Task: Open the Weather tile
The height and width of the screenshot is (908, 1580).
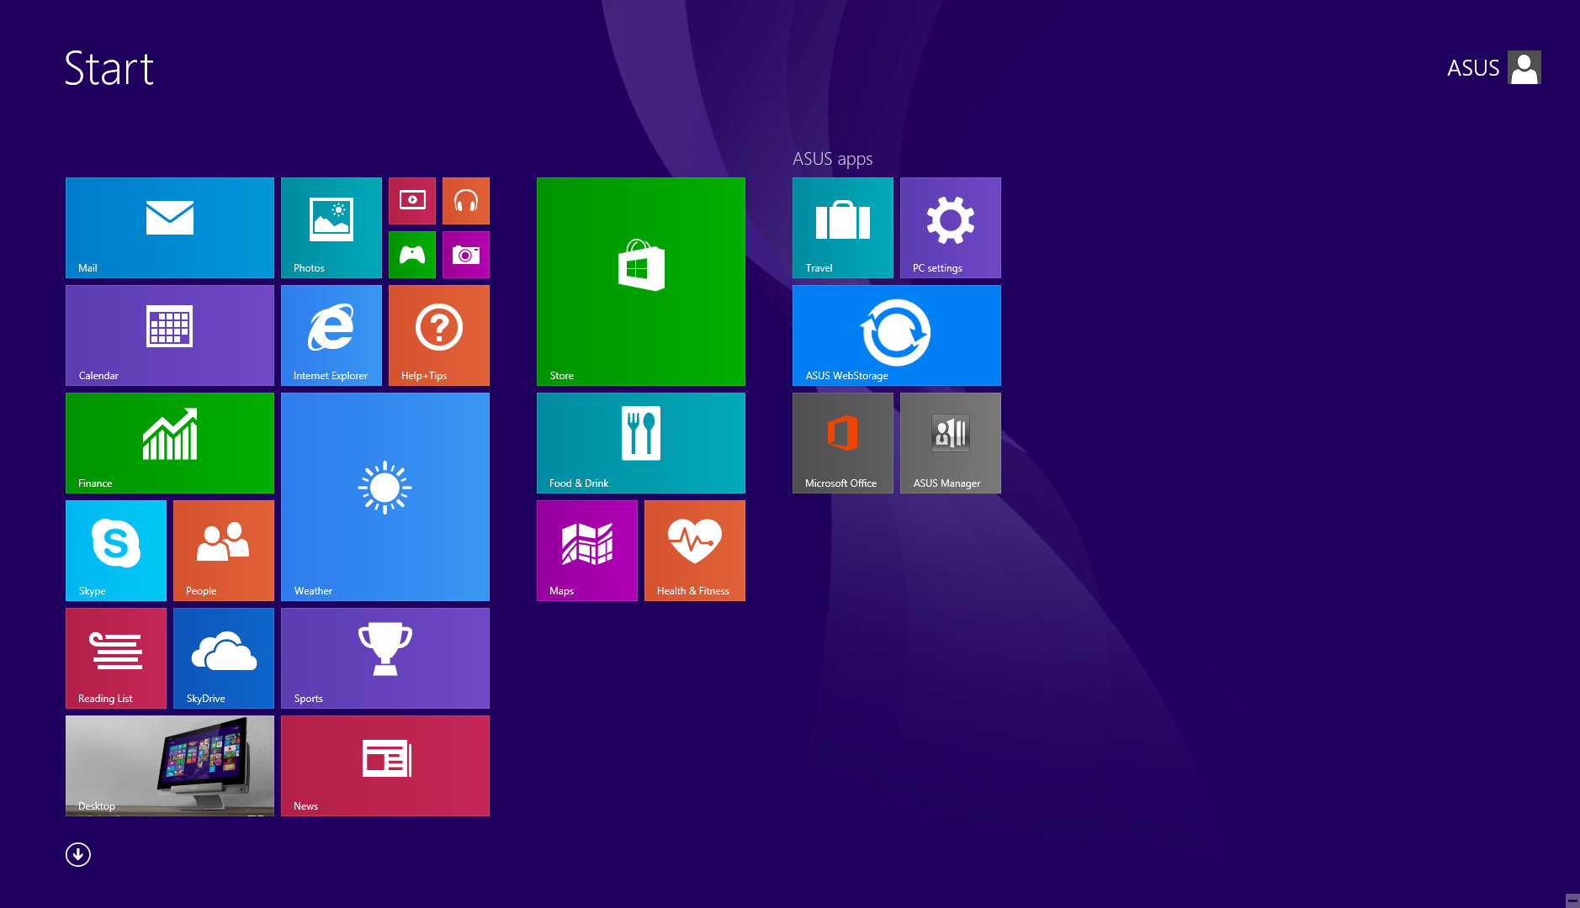Action: click(x=385, y=497)
